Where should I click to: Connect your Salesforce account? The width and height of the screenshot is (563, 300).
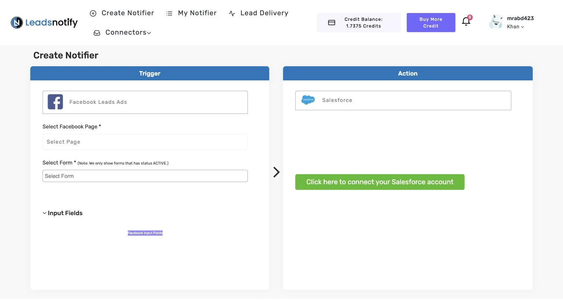(380, 182)
